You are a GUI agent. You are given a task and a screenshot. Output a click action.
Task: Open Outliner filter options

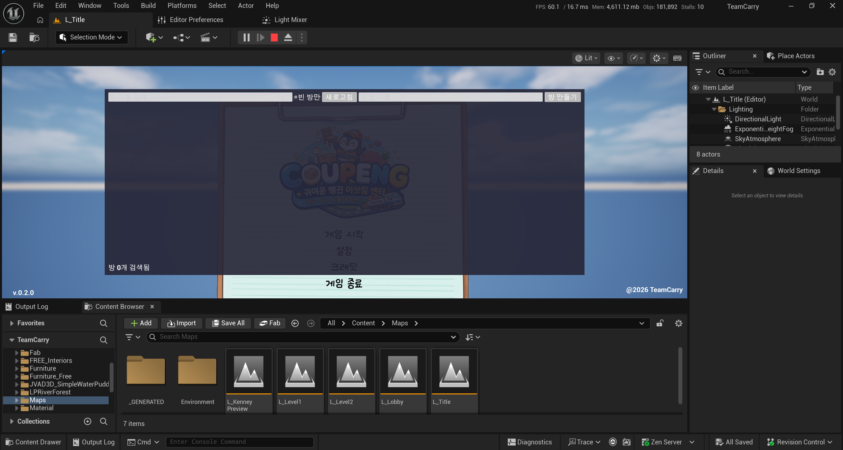point(702,72)
